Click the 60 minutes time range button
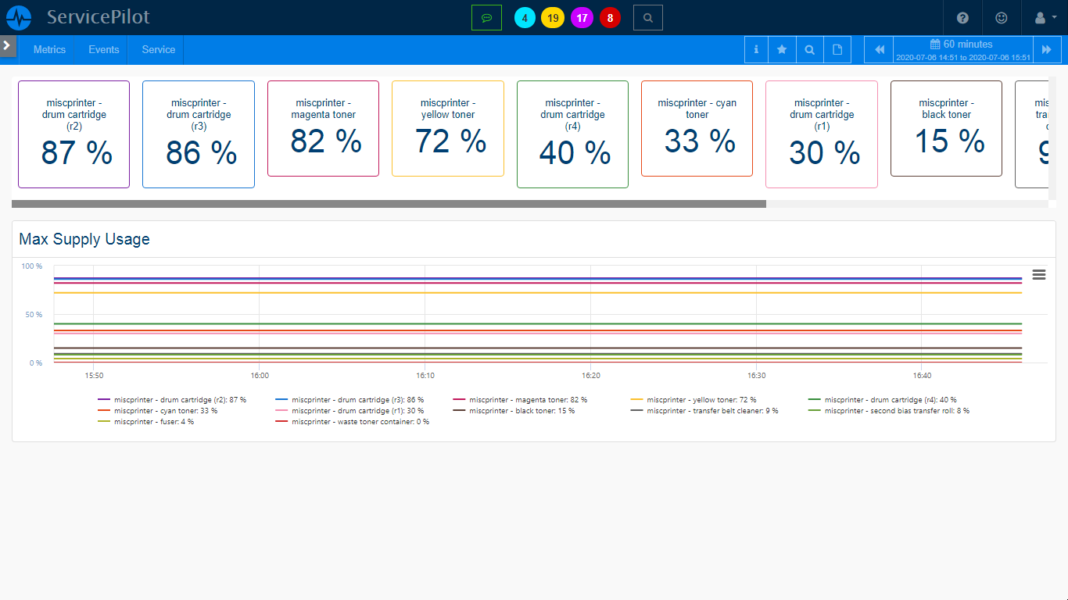This screenshot has width=1068, height=600. click(x=962, y=49)
